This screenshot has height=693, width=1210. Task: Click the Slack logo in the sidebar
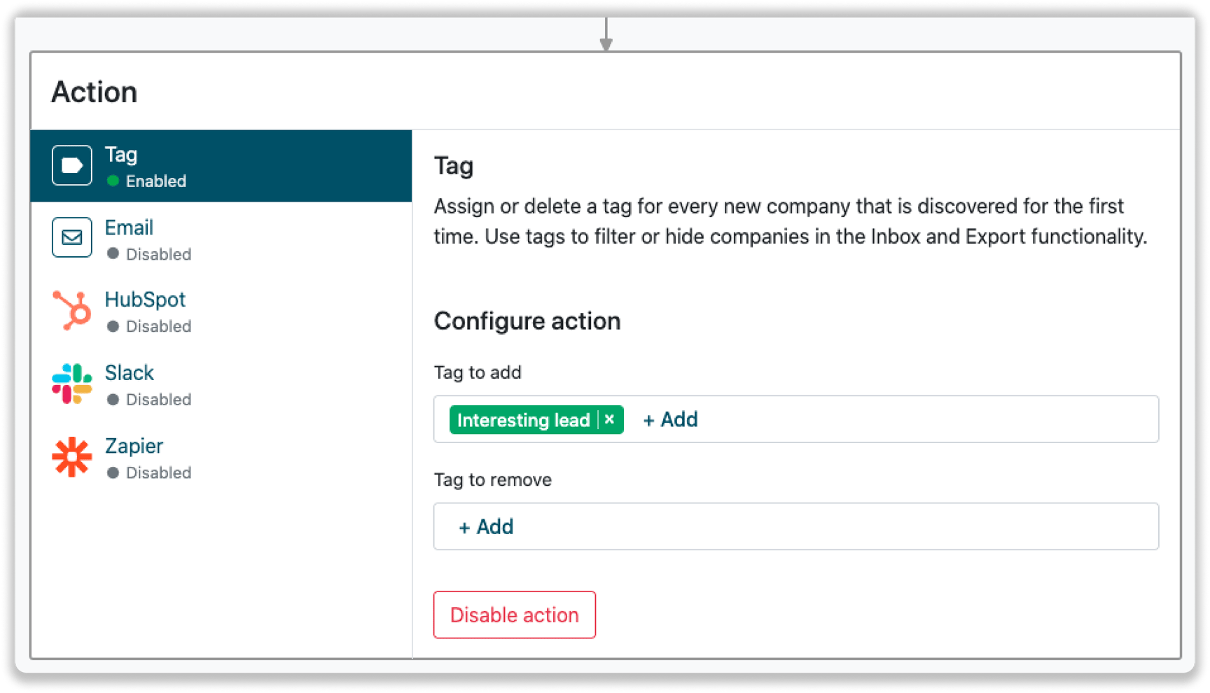click(x=71, y=383)
